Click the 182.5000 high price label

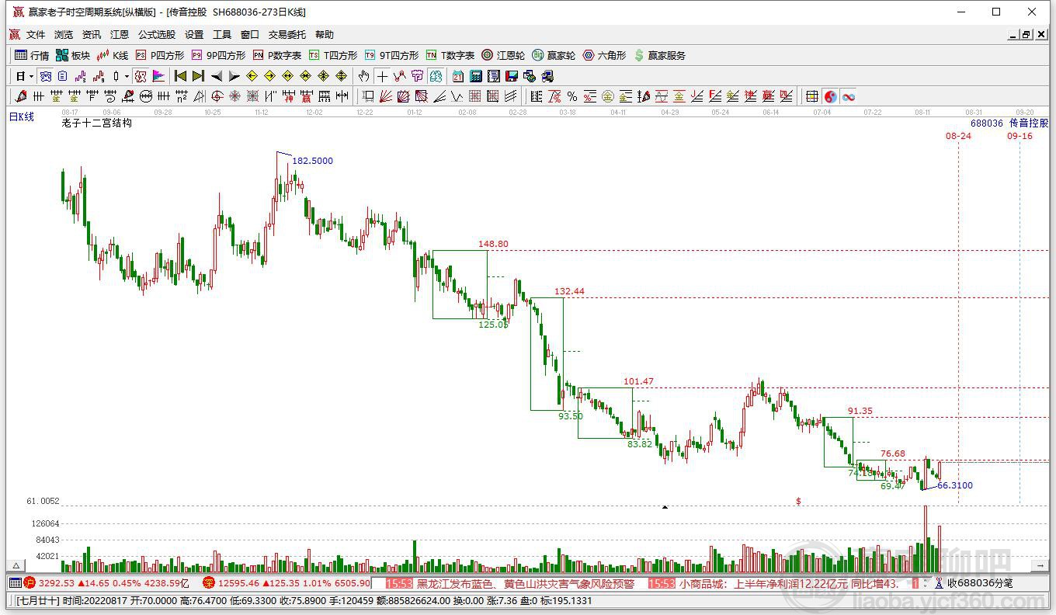coord(312,161)
